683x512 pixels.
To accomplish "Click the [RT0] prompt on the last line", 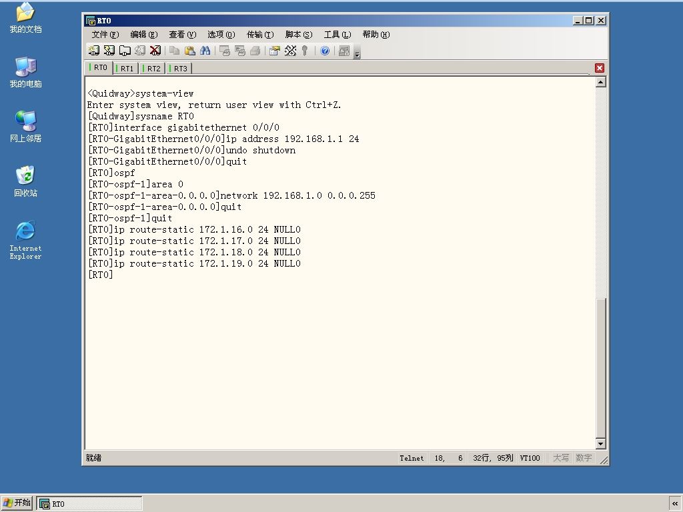I will [x=101, y=275].
